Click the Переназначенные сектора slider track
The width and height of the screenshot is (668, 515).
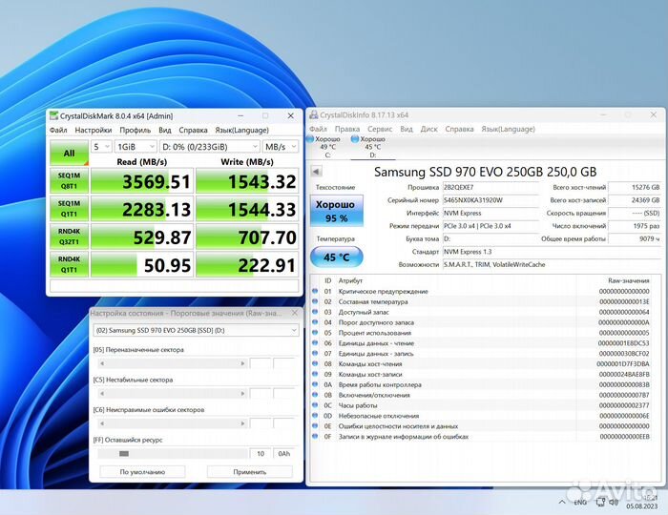[173, 363]
